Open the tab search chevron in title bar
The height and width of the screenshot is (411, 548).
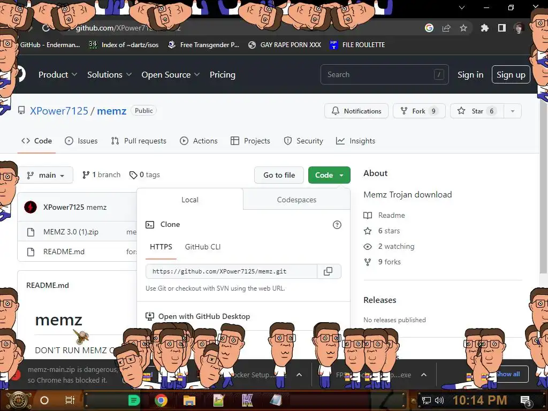coord(462,7)
